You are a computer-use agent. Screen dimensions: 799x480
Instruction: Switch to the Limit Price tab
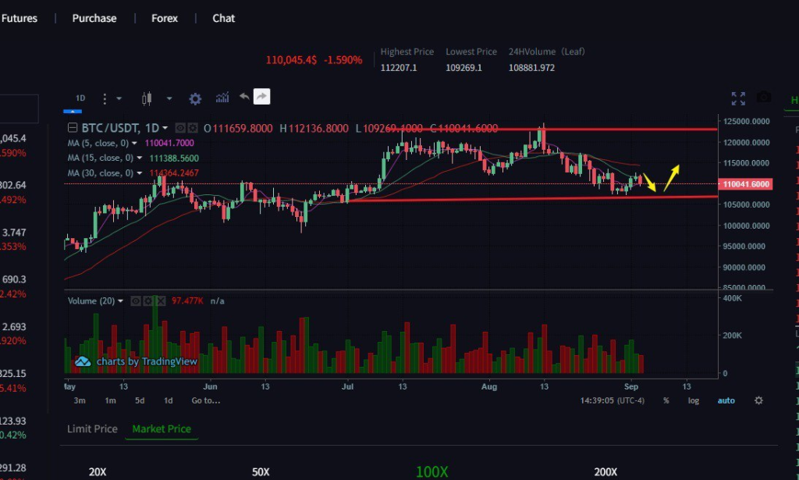[92, 428]
